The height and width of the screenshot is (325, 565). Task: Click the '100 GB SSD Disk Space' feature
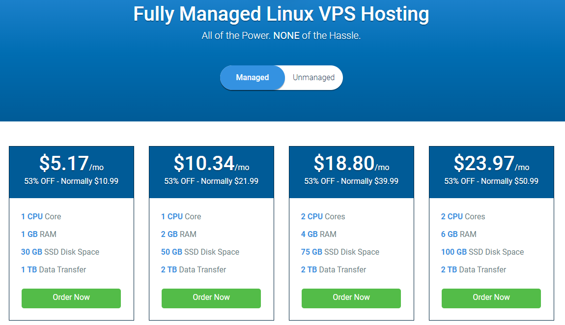[x=482, y=252]
